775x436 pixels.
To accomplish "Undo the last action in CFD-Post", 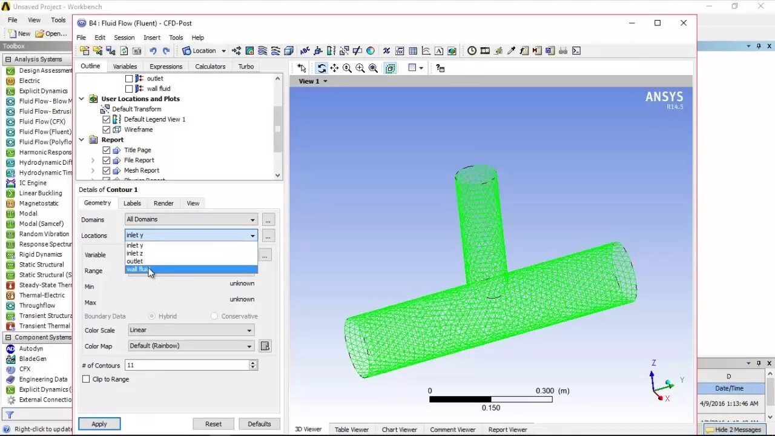I will click(153, 51).
